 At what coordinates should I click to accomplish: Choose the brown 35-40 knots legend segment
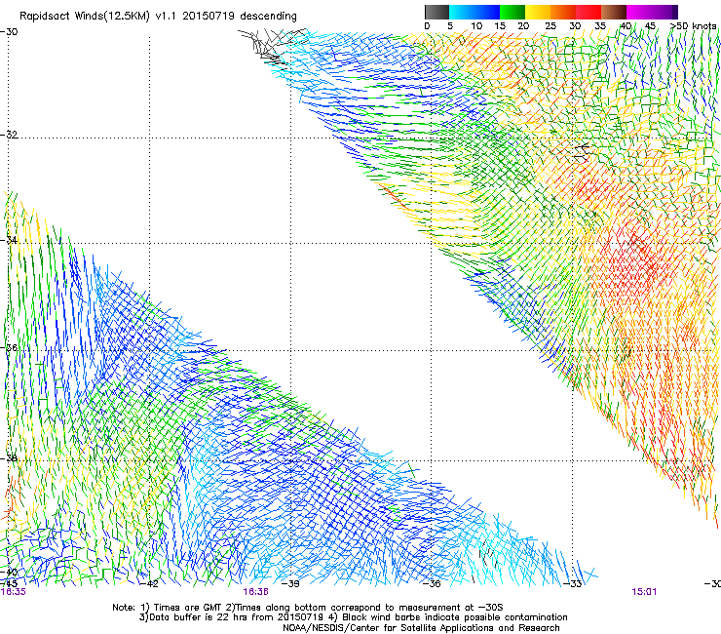pos(614,12)
